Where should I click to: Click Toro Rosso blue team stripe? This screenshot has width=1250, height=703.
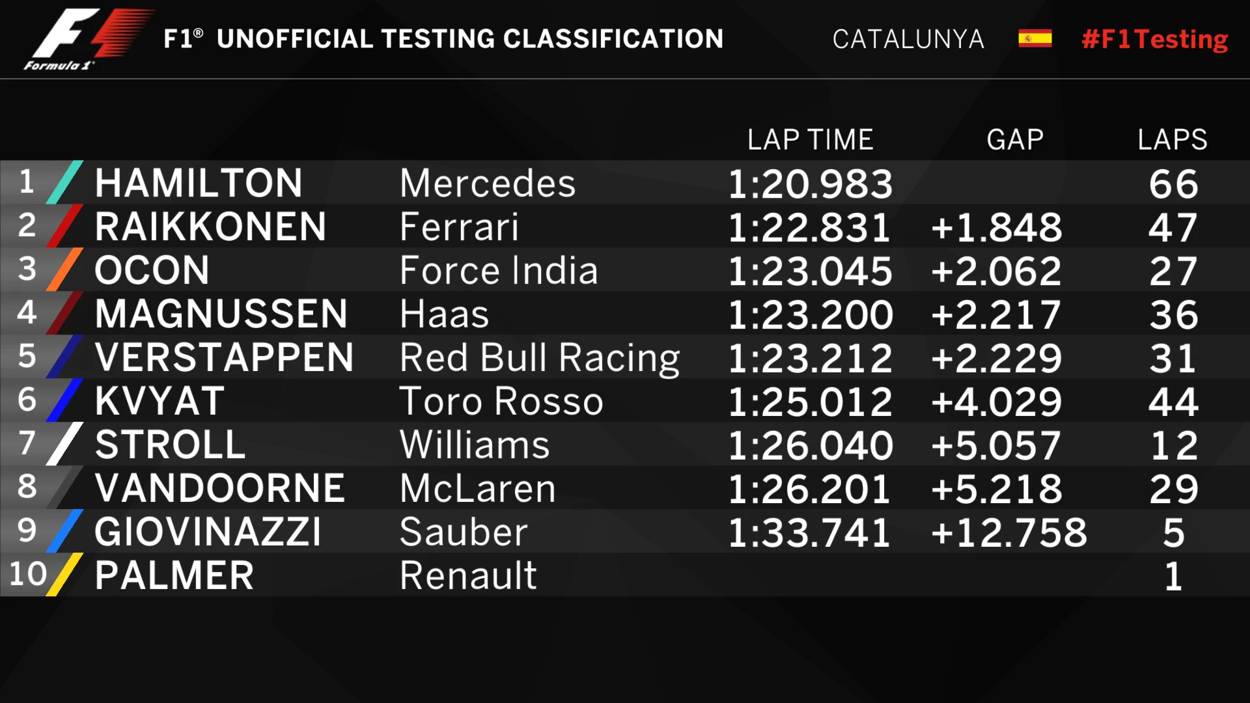tap(65, 400)
